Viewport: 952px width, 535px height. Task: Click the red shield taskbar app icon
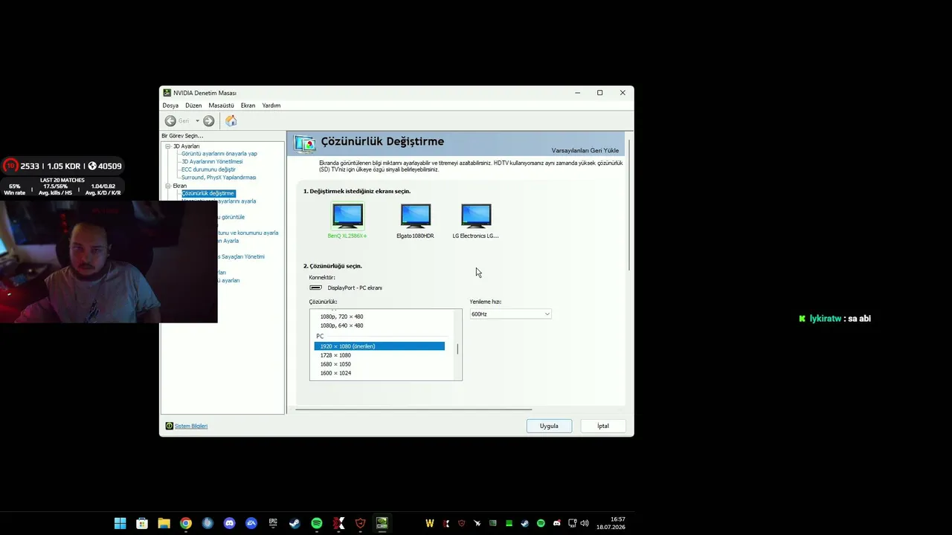point(360,523)
